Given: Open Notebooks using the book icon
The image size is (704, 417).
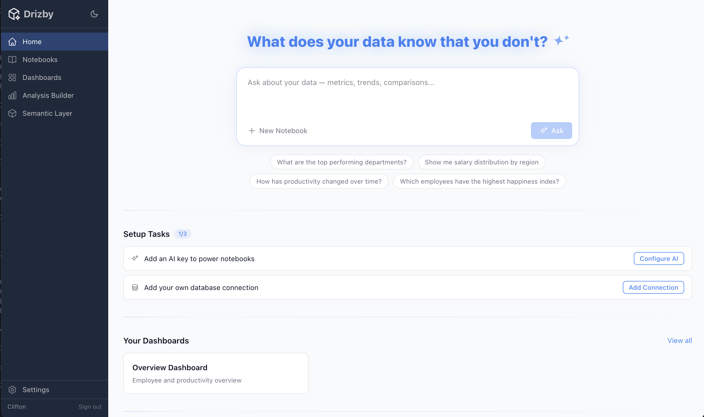Looking at the screenshot, I should (x=12, y=59).
